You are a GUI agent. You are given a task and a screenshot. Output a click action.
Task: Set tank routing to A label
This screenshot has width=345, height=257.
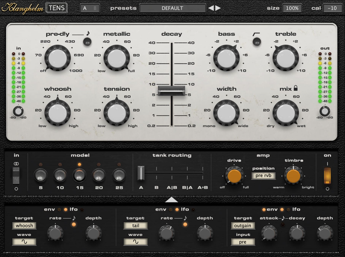[x=141, y=188]
